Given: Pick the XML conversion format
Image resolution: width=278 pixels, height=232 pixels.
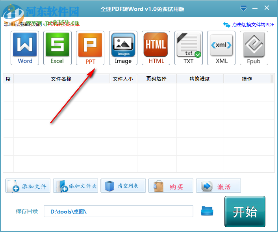Looking at the screenshot, I should [221, 48].
